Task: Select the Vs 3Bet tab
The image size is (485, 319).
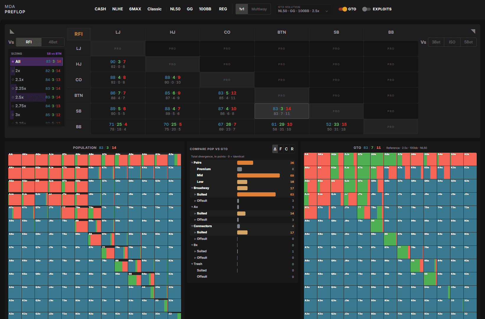Action: [x=436, y=42]
